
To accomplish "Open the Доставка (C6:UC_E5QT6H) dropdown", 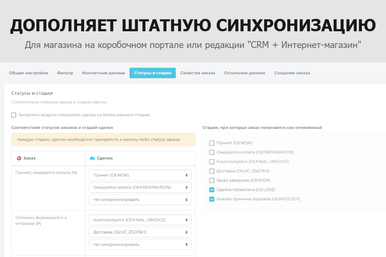I will [x=139, y=232].
